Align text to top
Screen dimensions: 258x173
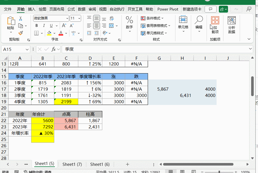point(89,18)
